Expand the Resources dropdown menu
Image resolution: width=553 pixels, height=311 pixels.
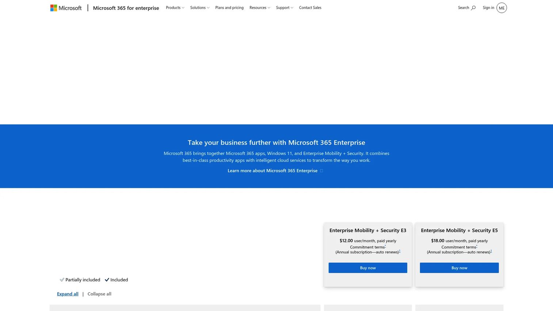click(260, 8)
